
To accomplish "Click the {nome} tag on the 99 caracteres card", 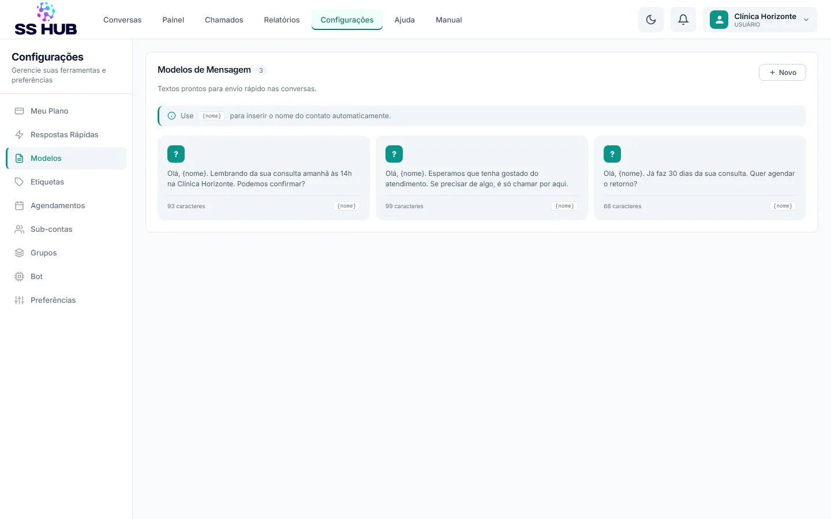I will click(564, 206).
